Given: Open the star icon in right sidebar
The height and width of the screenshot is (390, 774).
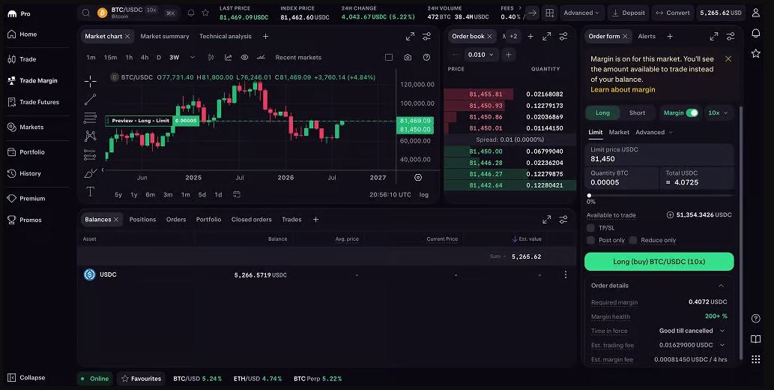Looking at the screenshot, I should [756, 53].
